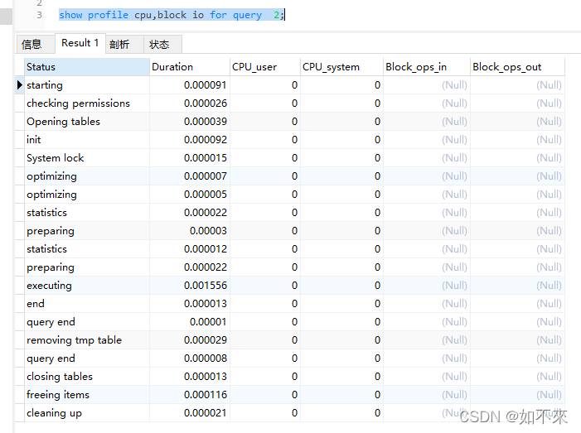Select the 'end' status cell

pos(87,304)
